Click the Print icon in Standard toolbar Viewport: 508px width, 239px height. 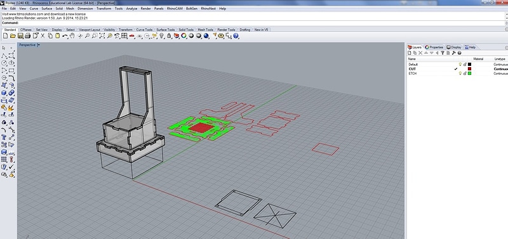point(28,36)
